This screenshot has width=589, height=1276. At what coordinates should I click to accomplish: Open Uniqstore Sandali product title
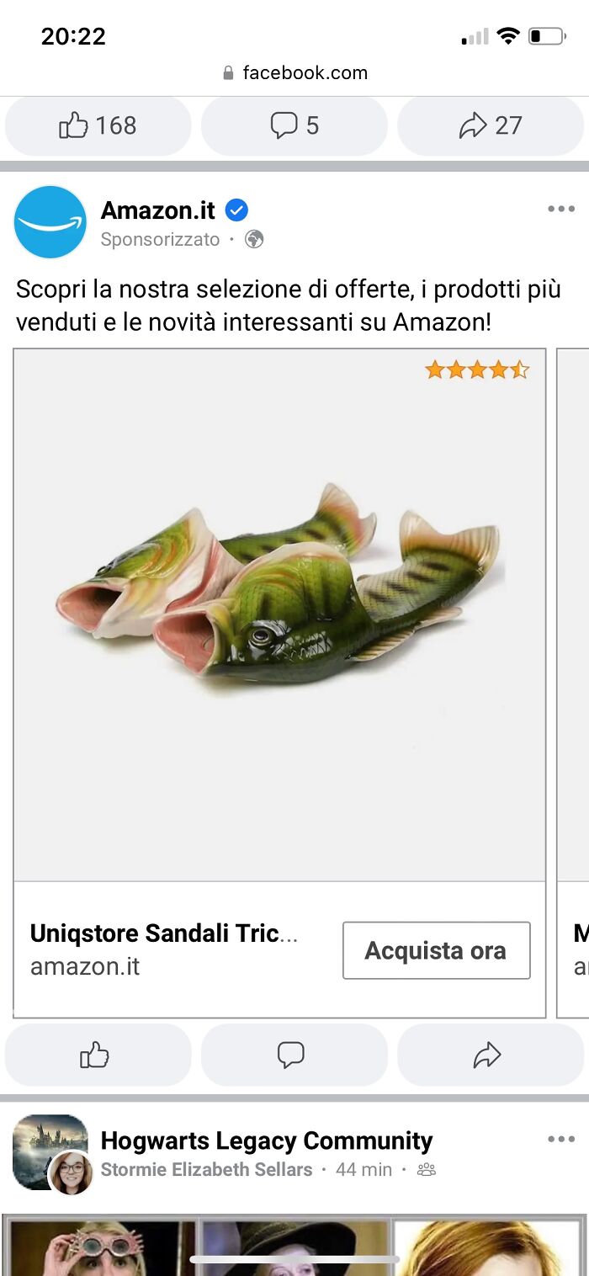click(x=164, y=933)
